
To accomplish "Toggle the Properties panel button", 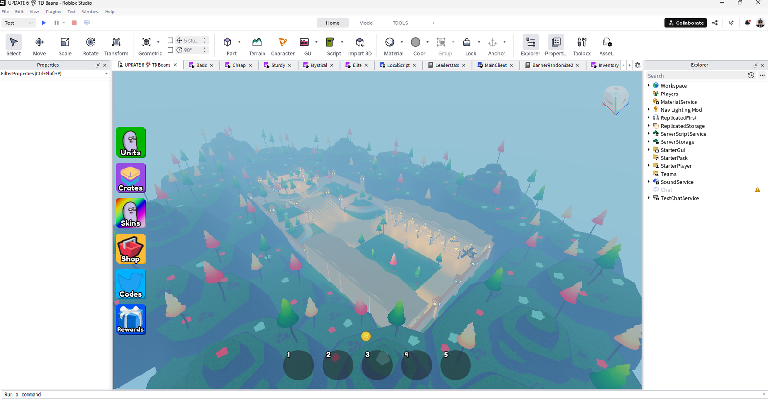I will (x=556, y=46).
